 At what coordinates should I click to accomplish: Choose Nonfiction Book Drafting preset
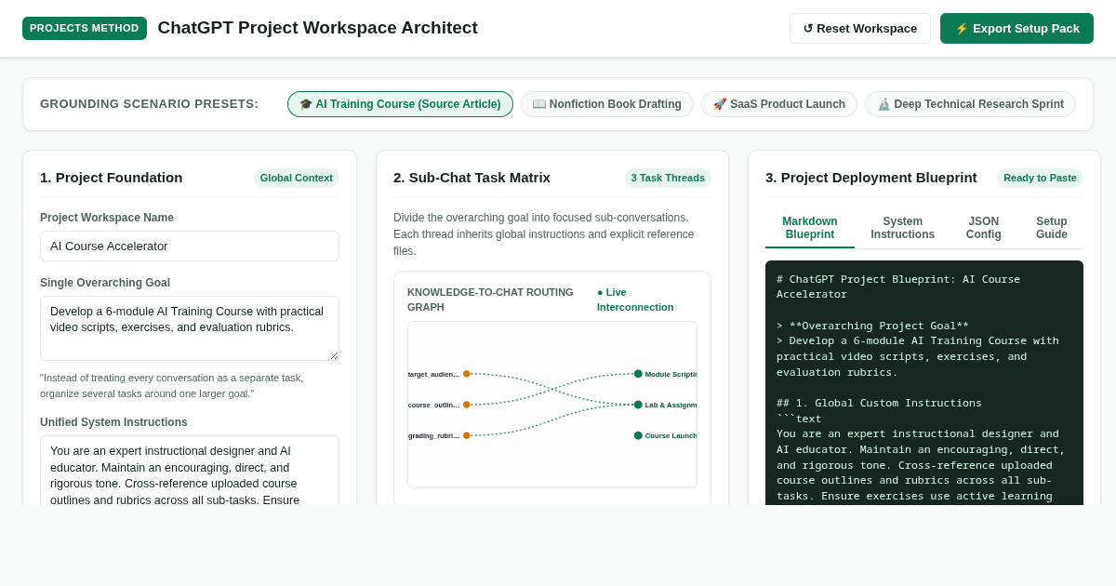click(x=607, y=104)
